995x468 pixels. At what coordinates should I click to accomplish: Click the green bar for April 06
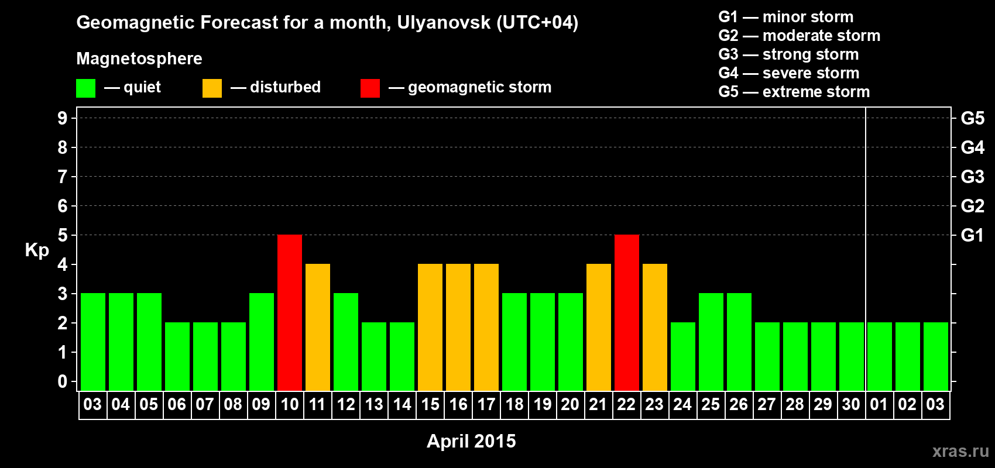[177, 356]
